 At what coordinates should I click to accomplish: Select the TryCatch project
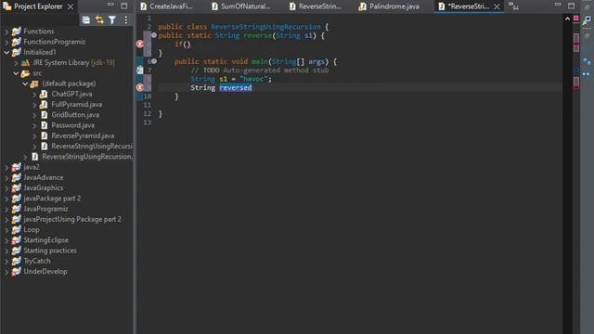pos(37,261)
